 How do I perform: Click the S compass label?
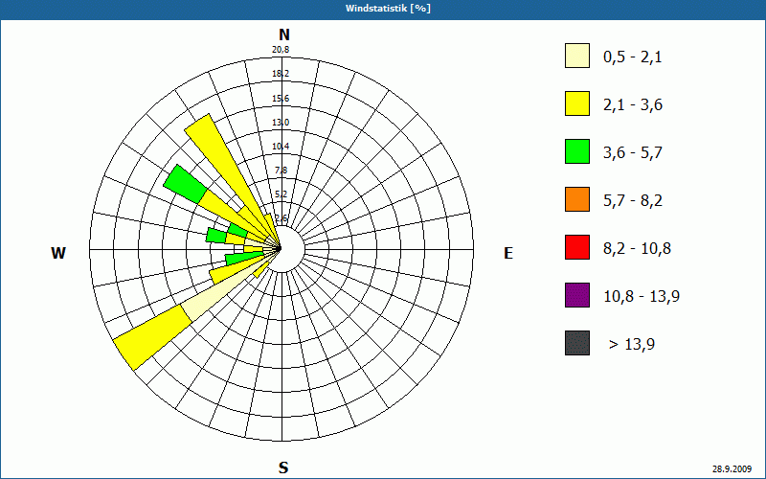point(283,468)
